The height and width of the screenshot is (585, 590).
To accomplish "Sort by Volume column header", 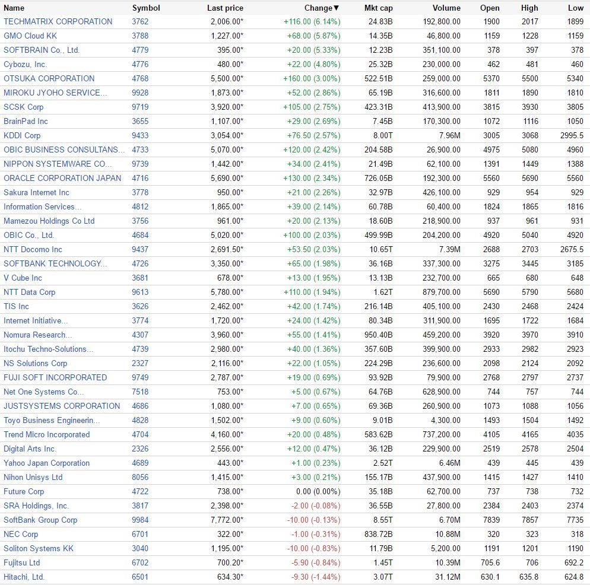I will point(446,8).
